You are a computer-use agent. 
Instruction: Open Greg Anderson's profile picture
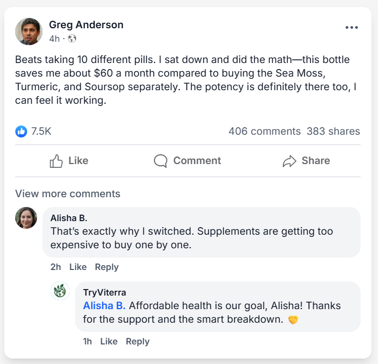(29, 32)
